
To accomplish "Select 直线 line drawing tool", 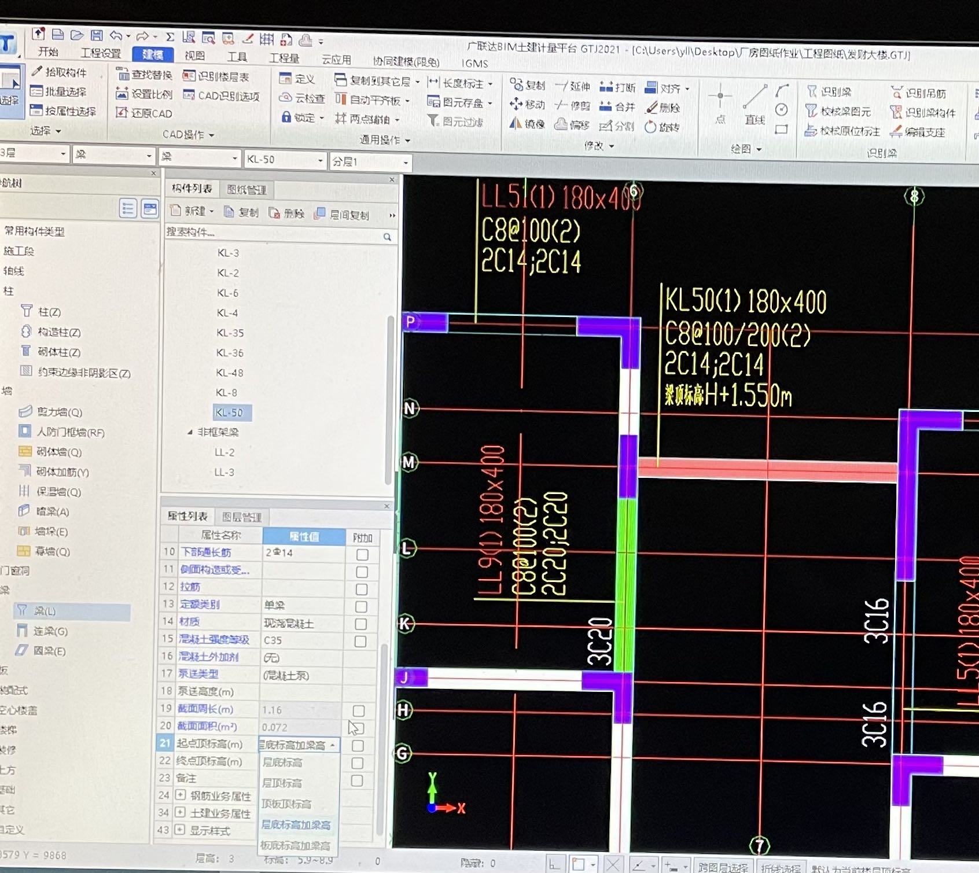I will 755,105.
